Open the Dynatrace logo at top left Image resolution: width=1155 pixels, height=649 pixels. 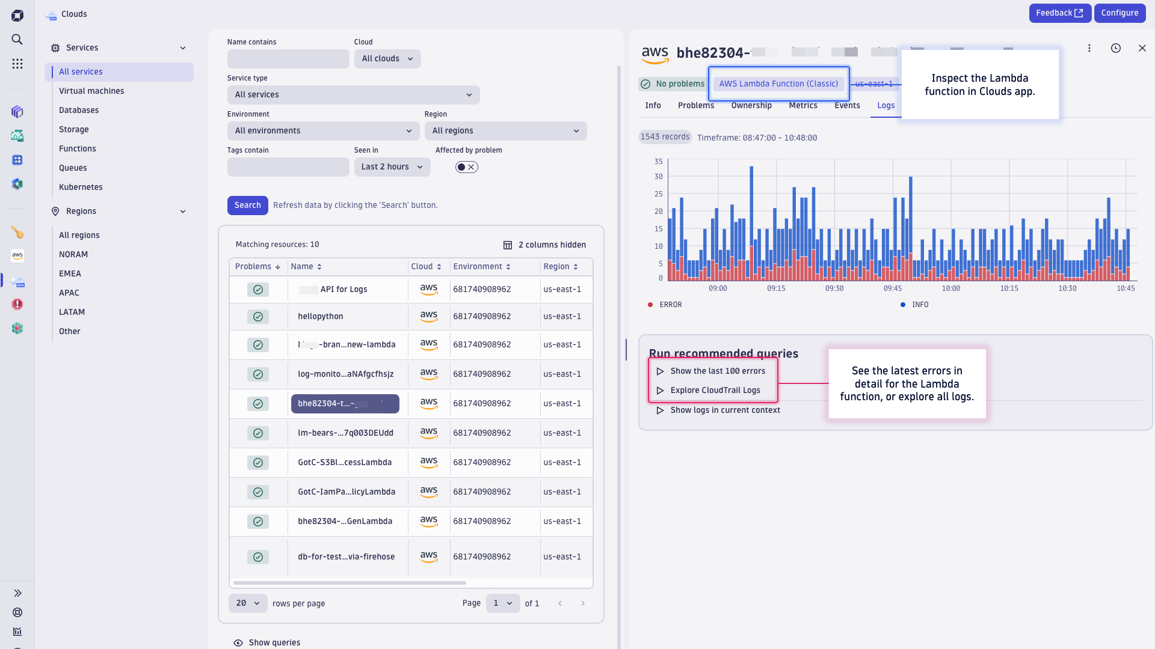coord(17,14)
